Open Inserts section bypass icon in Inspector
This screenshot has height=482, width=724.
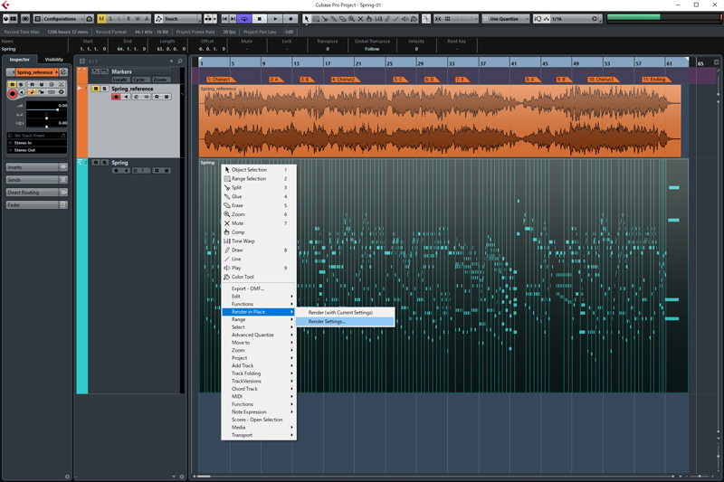(63, 167)
